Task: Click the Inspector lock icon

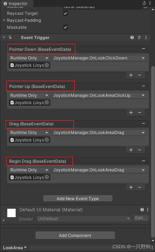Action: point(144,3)
